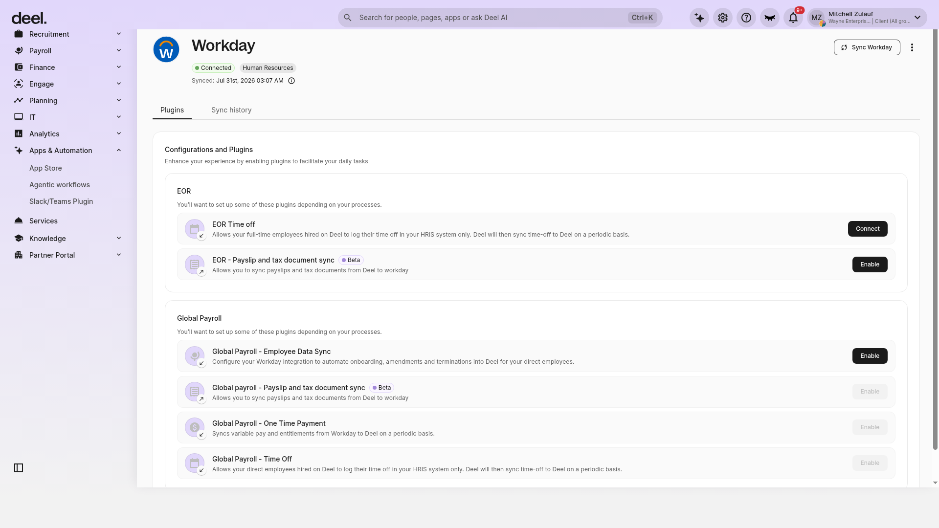The image size is (939, 528).
Task: Click the Workday app logo
Action: [166, 49]
